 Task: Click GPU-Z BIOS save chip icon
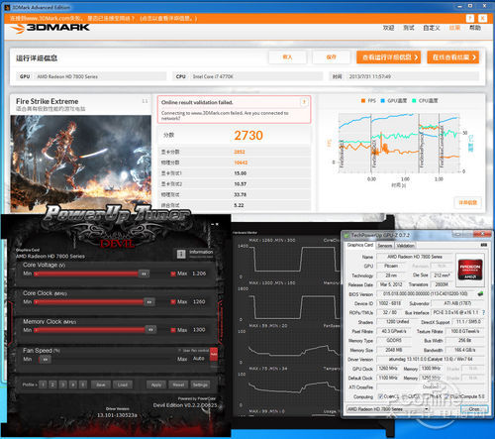(x=480, y=293)
